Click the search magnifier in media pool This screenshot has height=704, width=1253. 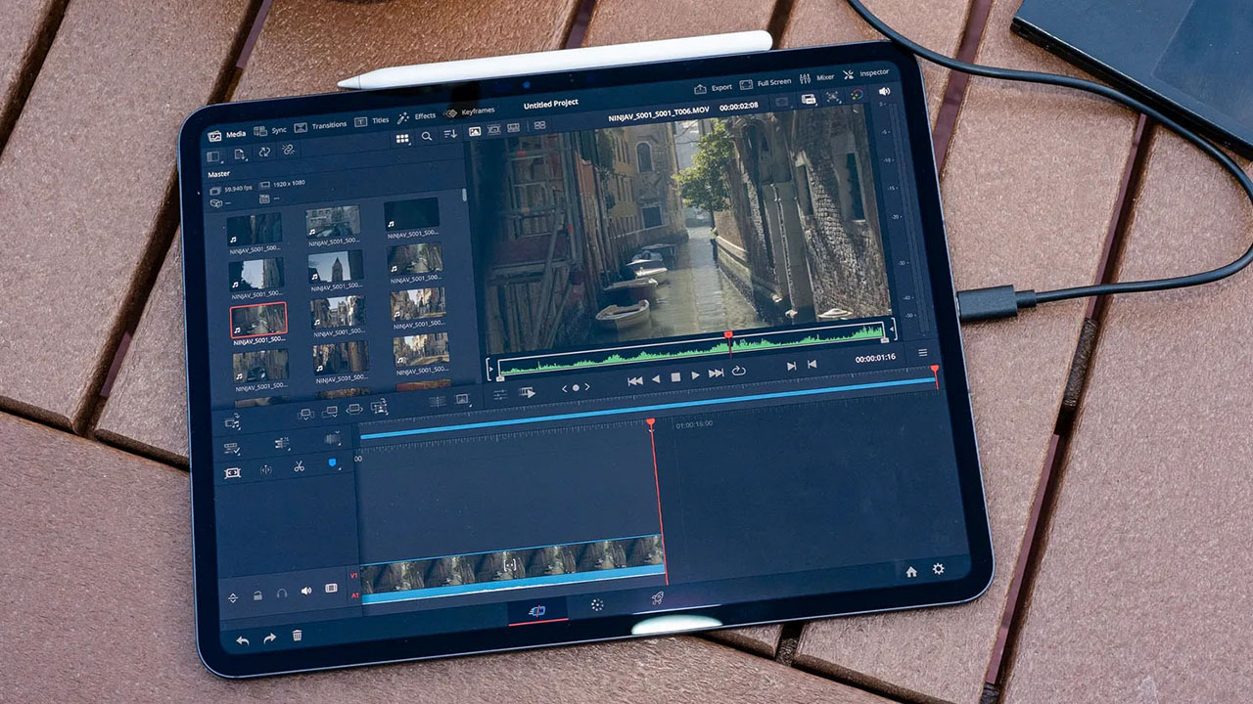[427, 137]
